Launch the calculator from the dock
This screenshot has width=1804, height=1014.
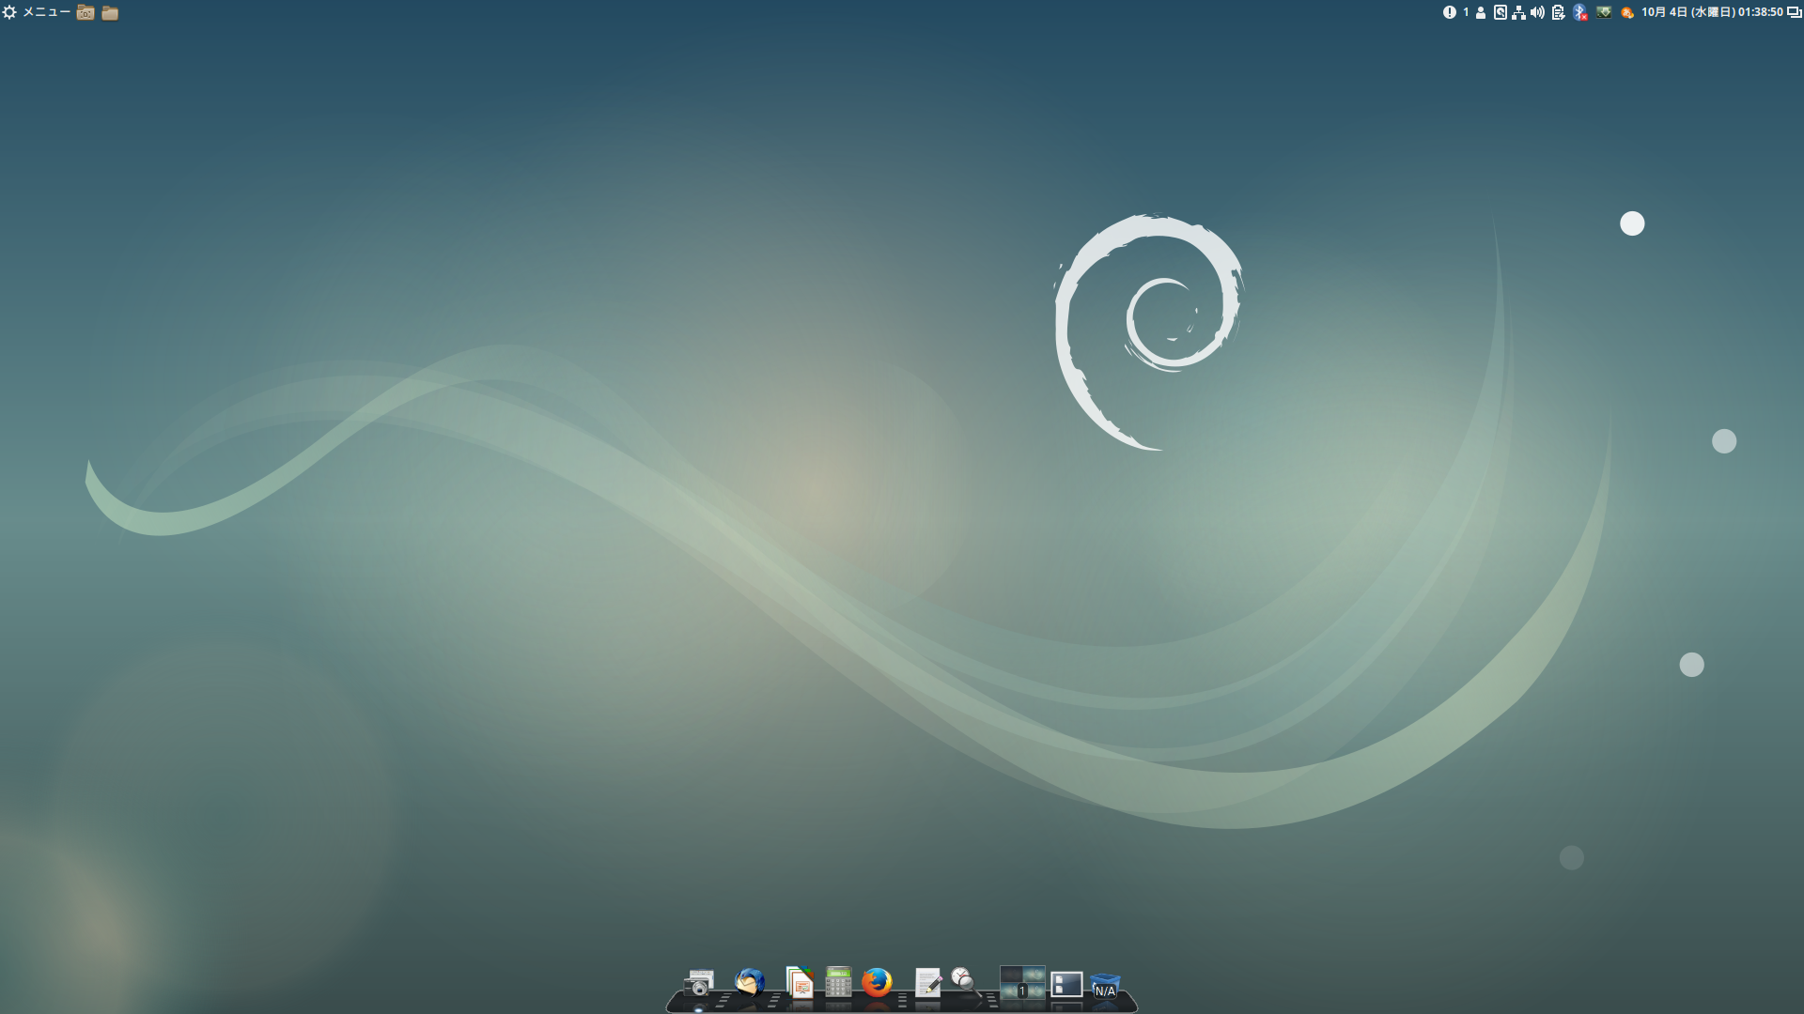838,982
